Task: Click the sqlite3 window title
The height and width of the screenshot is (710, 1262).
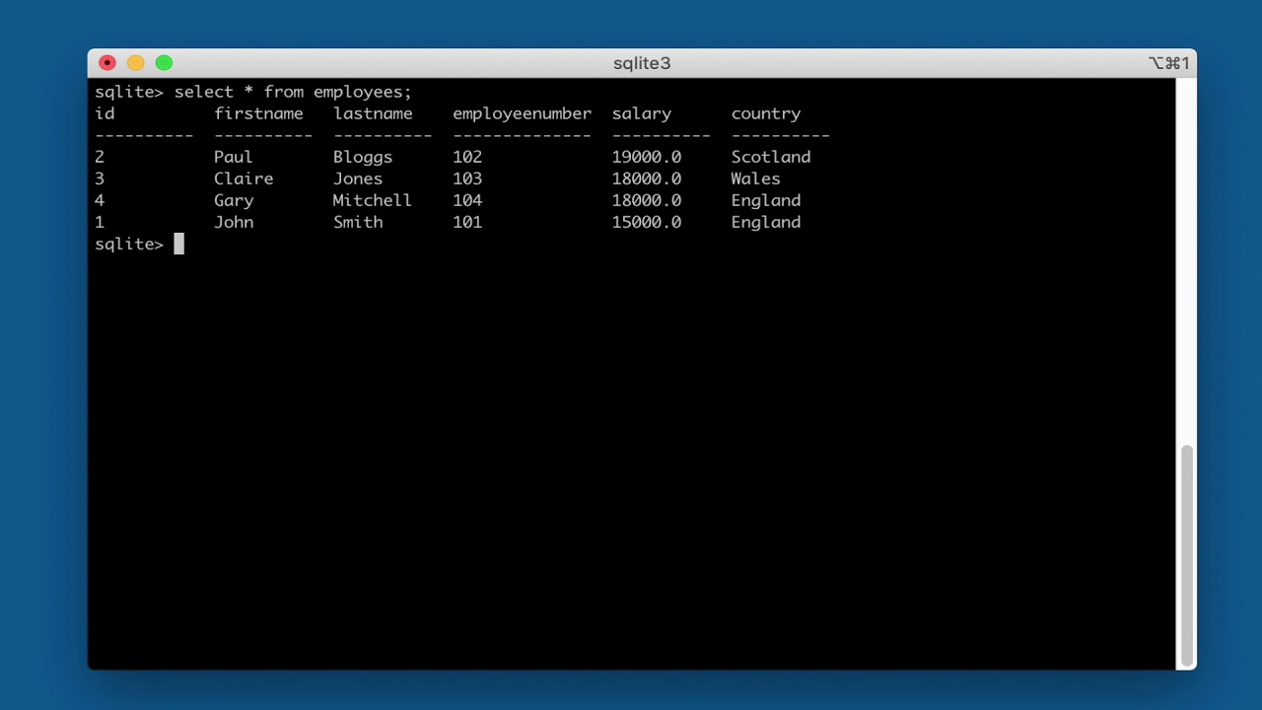Action: pos(642,63)
